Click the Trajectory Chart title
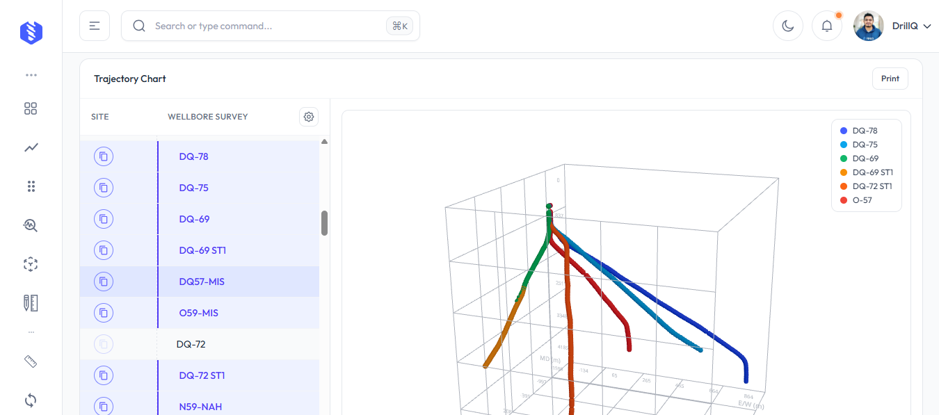This screenshot has height=415, width=939. tap(130, 79)
